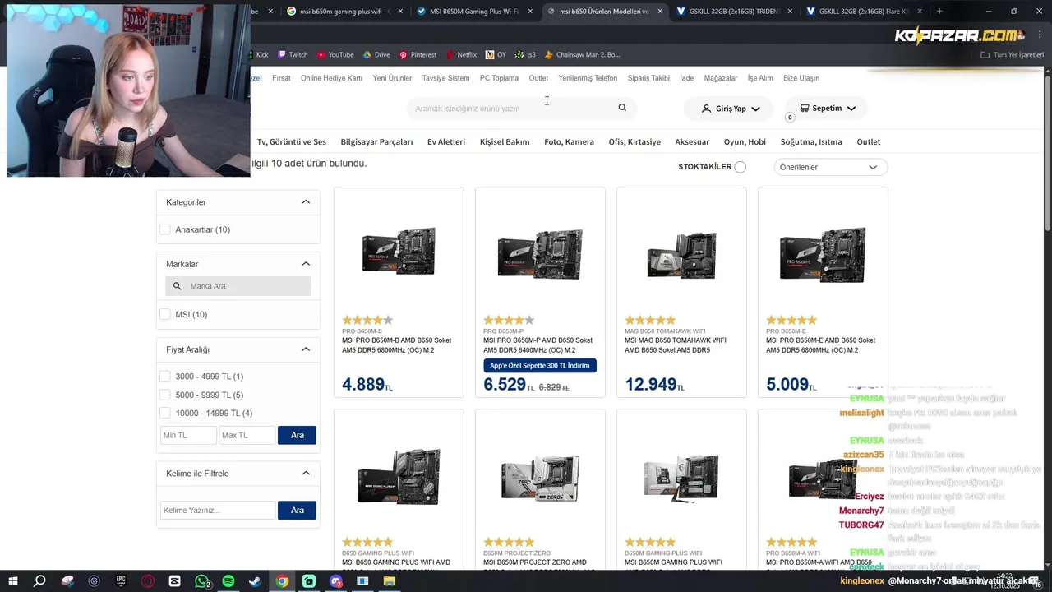Open Windows search from the taskbar

39,581
